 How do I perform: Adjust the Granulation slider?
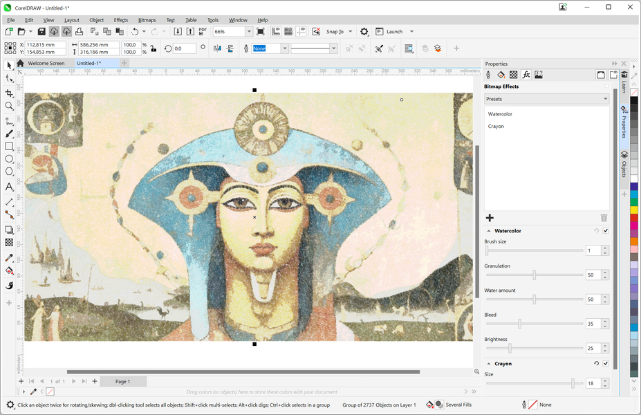[x=534, y=275]
